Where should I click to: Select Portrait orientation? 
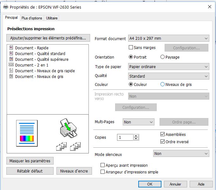point(131,57)
